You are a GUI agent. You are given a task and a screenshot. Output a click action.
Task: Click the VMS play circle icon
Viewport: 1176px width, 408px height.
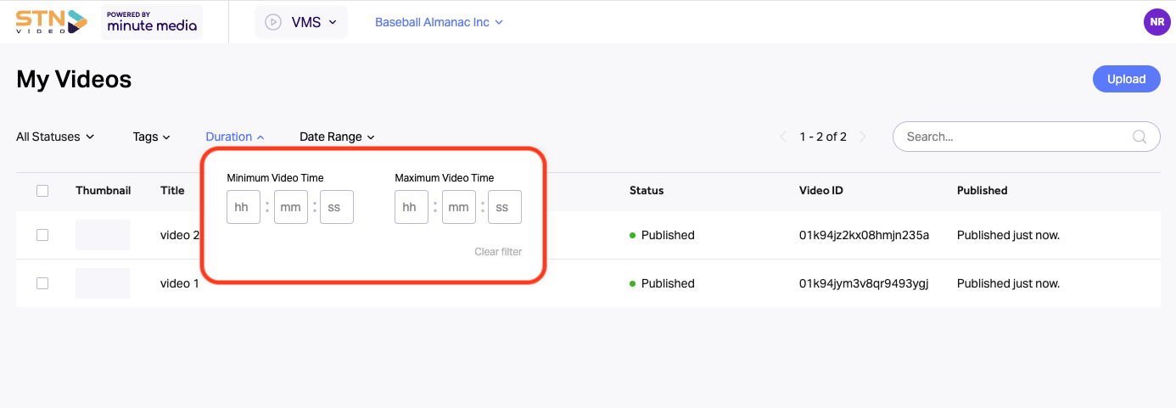(x=273, y=22)
